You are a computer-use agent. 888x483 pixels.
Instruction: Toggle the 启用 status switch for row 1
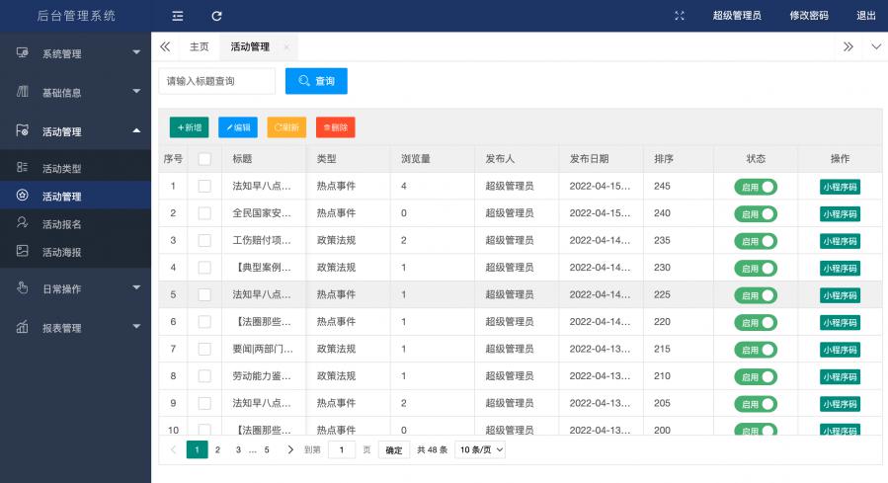click(756, 186)
